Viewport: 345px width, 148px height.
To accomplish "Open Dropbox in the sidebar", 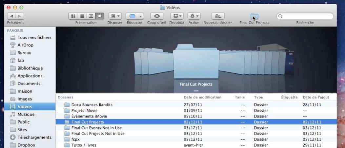I will (x=30, y=145).
